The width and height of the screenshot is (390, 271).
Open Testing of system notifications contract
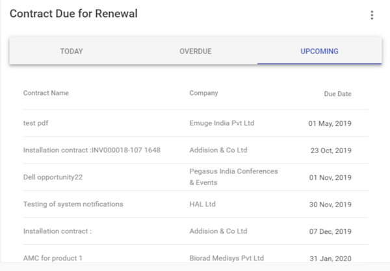tap(73, 204)
